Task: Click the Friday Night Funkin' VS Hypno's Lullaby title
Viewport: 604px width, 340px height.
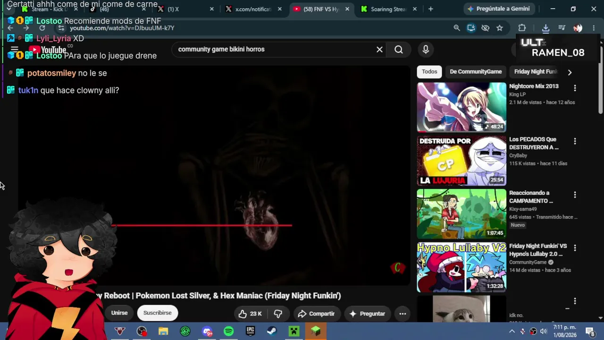Action: tap(538, 250)
